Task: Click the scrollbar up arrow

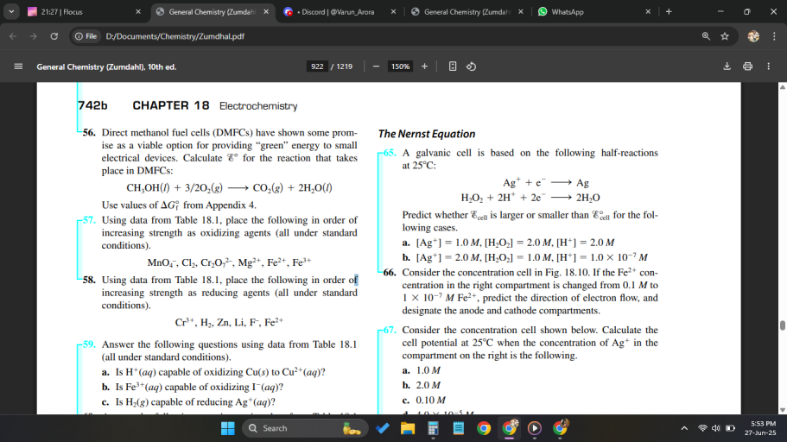Action: (782, 87)
